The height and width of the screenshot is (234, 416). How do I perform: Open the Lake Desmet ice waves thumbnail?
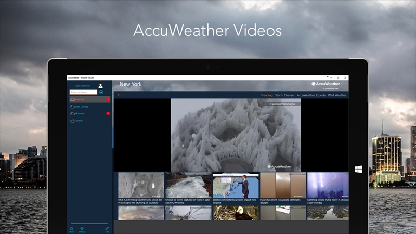(188, 185)
